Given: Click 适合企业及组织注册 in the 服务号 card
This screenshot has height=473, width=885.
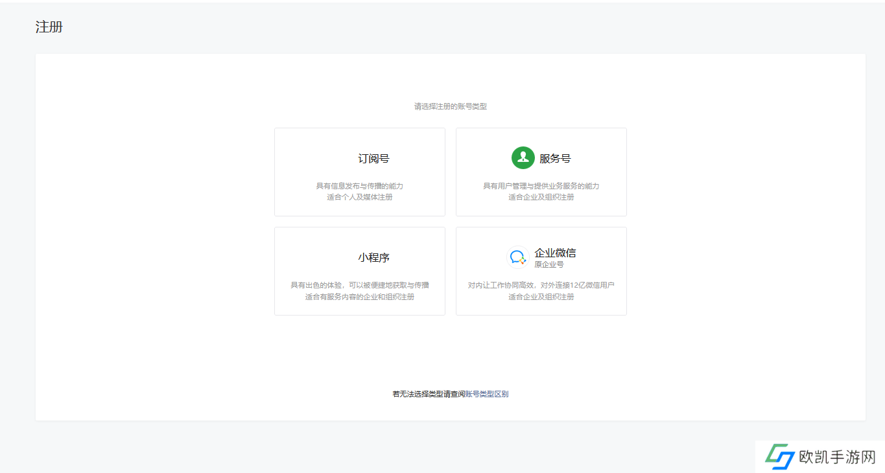Looking at the screenshot, I should [541, 197].
